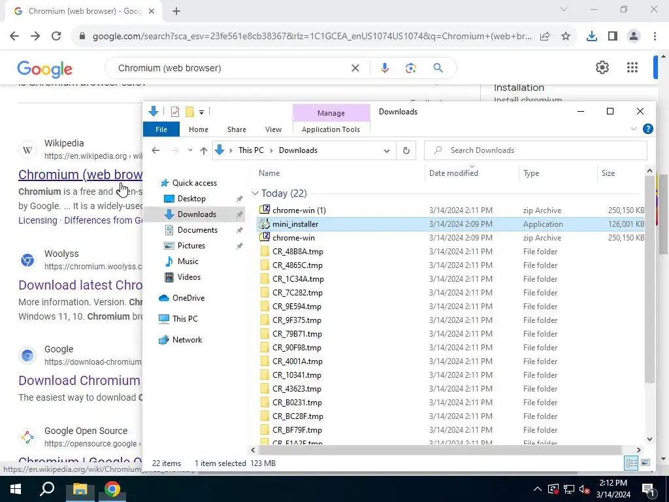Viewport: 669px width, 502px height.
Task: Open Google Lens image search
Action: [x=410, y=68]
